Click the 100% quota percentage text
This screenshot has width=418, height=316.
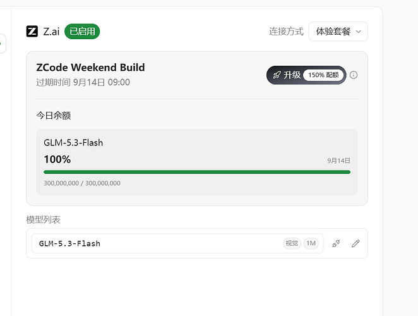(57, 159)
